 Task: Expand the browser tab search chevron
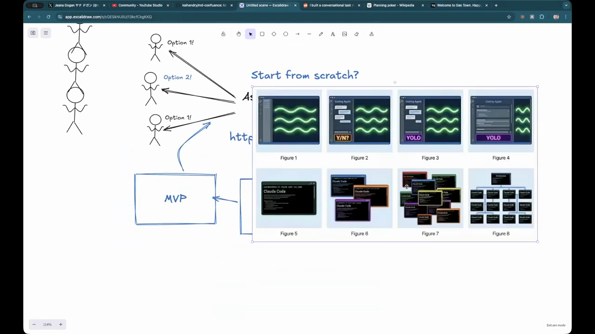(x=566, y=6)
